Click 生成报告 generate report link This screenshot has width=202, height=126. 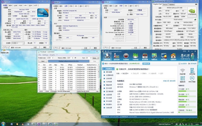(x=183, y=64)
